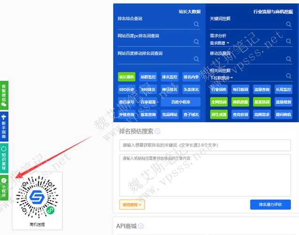Click the 排名预估搜索 title text

point(136,131)
